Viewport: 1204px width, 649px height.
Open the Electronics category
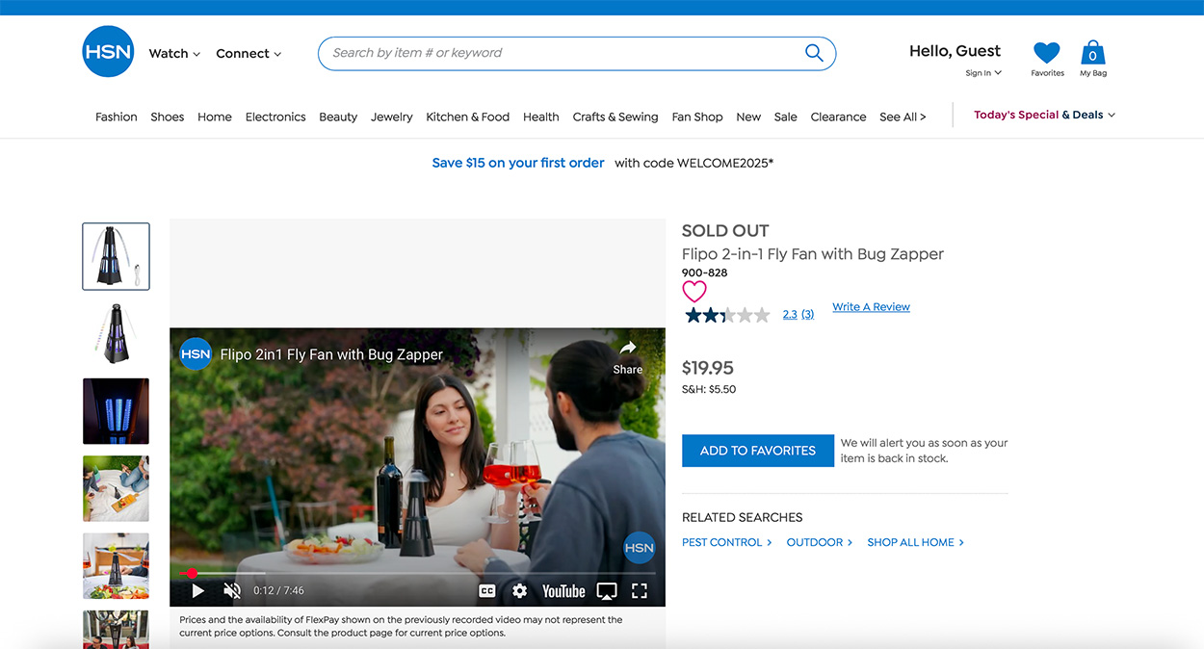point(275,117)
